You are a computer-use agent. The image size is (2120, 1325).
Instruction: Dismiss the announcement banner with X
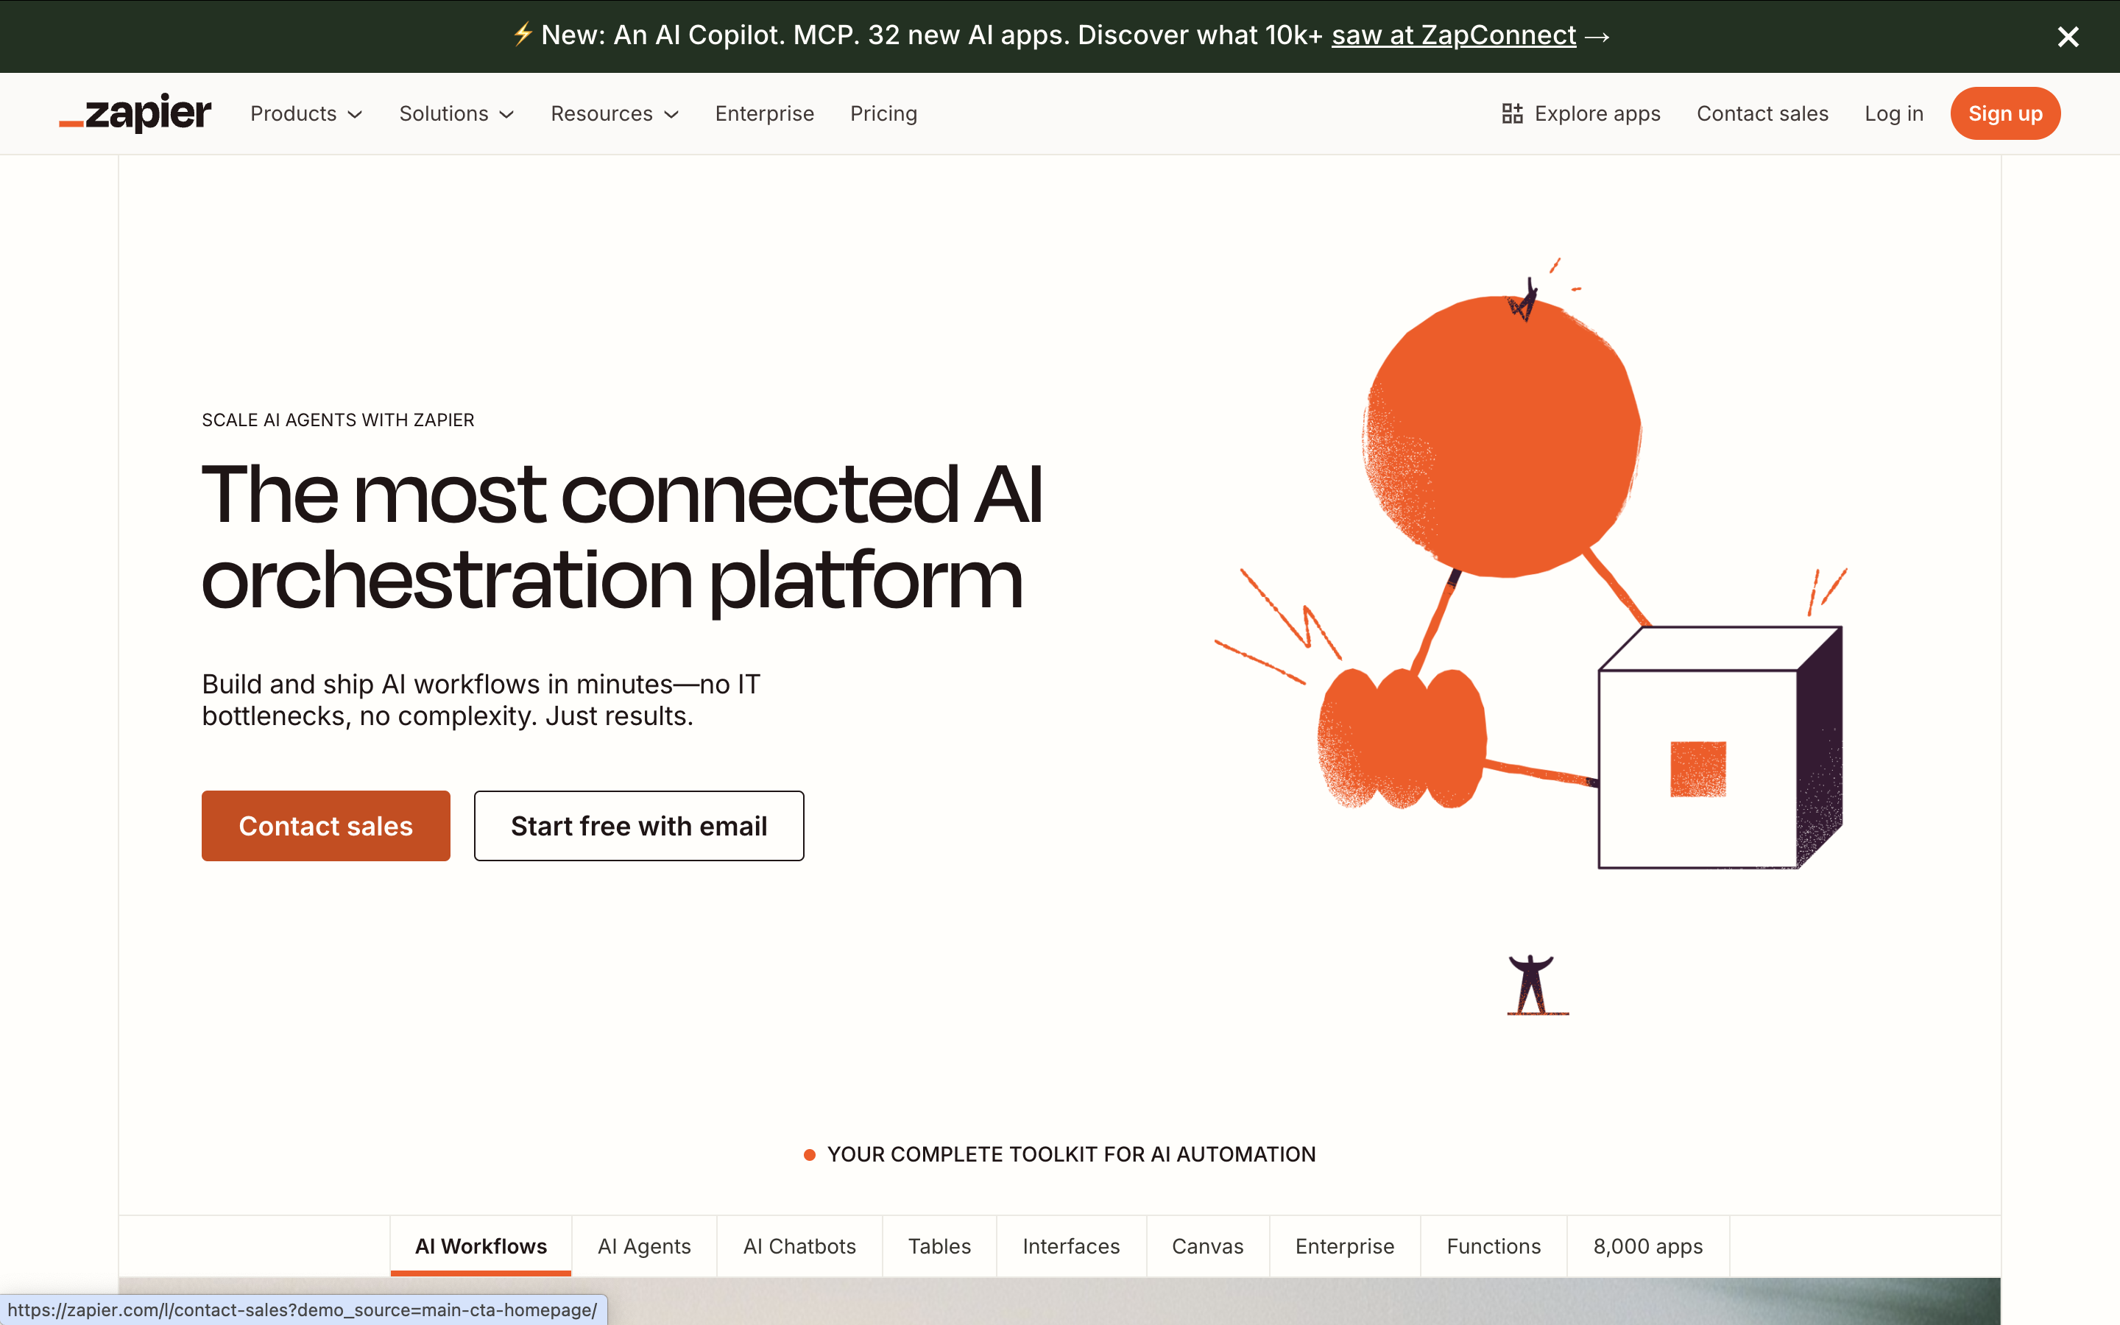tap(2068, 37)
